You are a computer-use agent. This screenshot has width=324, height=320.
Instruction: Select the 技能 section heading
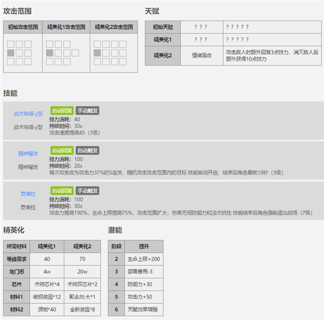pos(10,93)
